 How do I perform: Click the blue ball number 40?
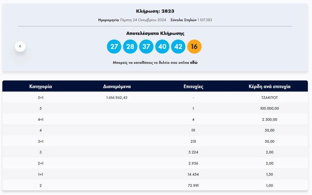click(x=162, y=47)
